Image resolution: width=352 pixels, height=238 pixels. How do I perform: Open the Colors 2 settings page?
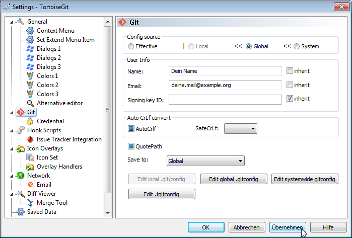[x=47, y=85]
